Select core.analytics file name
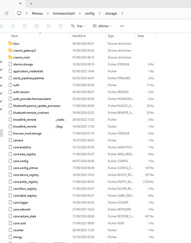This screenshot has width=191, height=243. coord(22,147)
